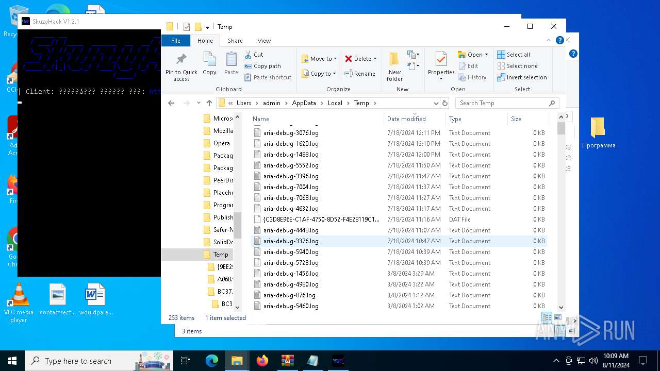Open the notification center icon
Image resolution: width=660 pixels, height=371 pixels.
point(643,361)
